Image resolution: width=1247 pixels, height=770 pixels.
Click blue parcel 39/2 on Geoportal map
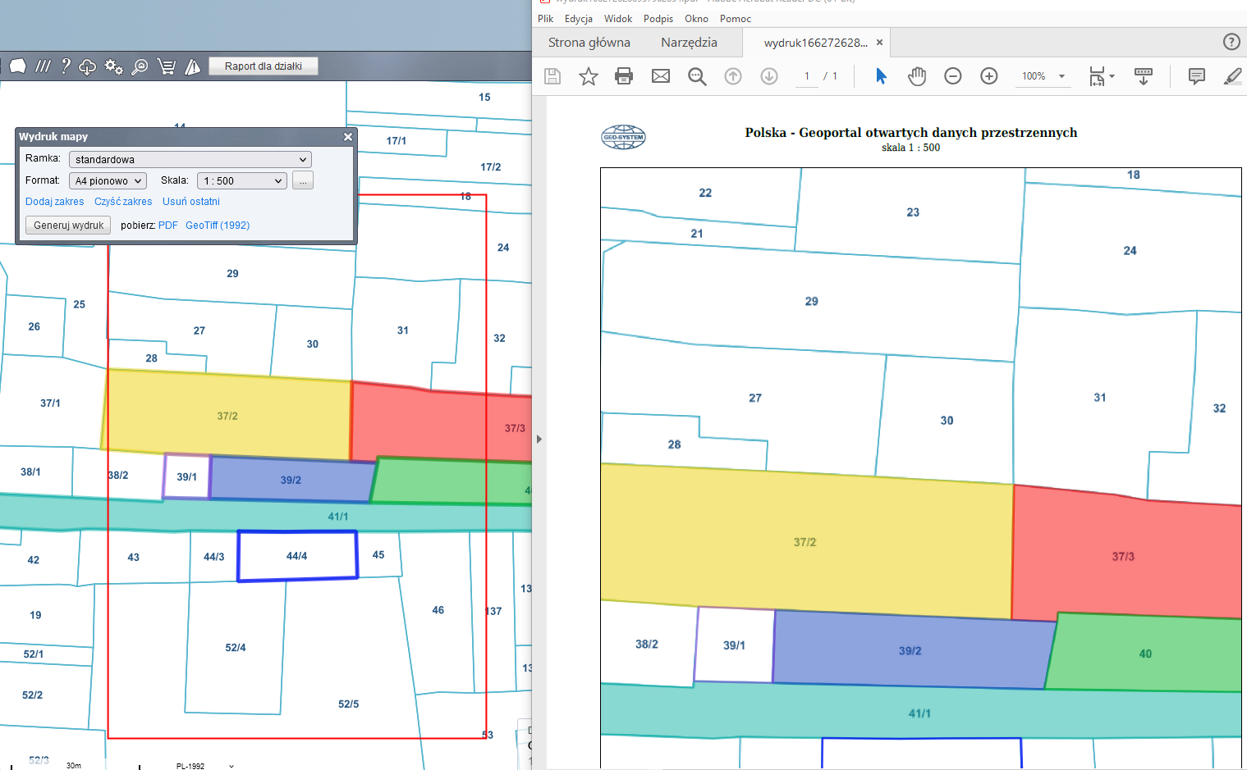point(291,480)
